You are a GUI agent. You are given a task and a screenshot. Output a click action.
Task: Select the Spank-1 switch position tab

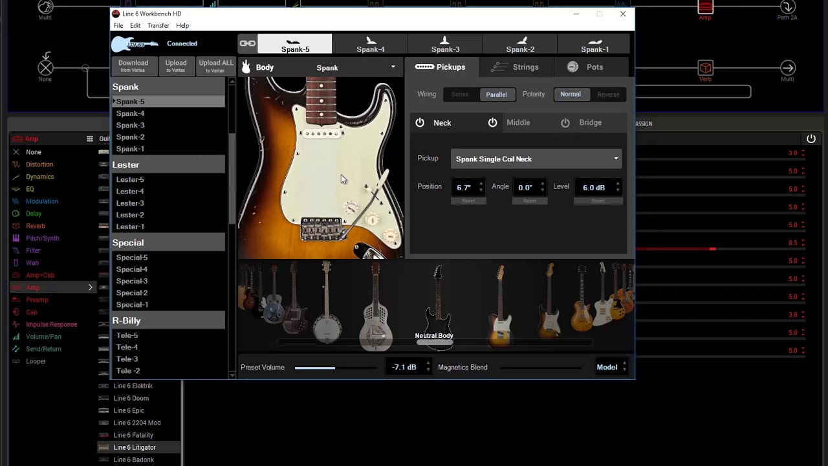[594, 44]
